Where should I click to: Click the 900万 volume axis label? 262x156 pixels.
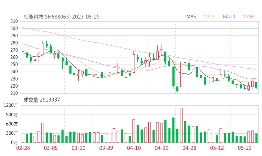12,115
